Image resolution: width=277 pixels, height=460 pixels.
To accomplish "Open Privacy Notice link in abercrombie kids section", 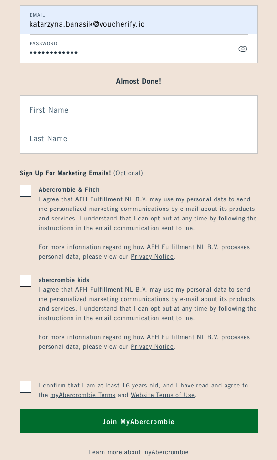I will click(x=152, y=346).
